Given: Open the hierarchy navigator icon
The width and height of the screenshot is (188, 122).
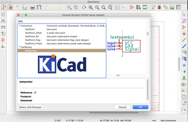Looking at the screenshot, I should click(118, 7).
